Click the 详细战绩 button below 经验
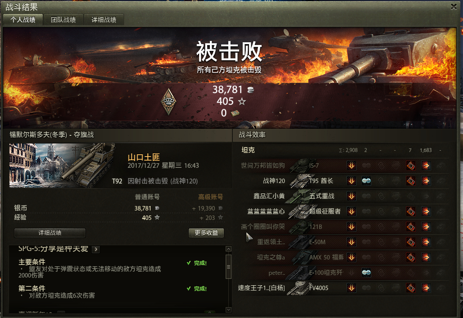Image resolution: width=463 pixels, height=318 pixels. (x=50, y=233)
